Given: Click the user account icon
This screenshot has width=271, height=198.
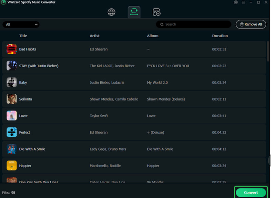Looking at the screenshot, I should (236, 2).
